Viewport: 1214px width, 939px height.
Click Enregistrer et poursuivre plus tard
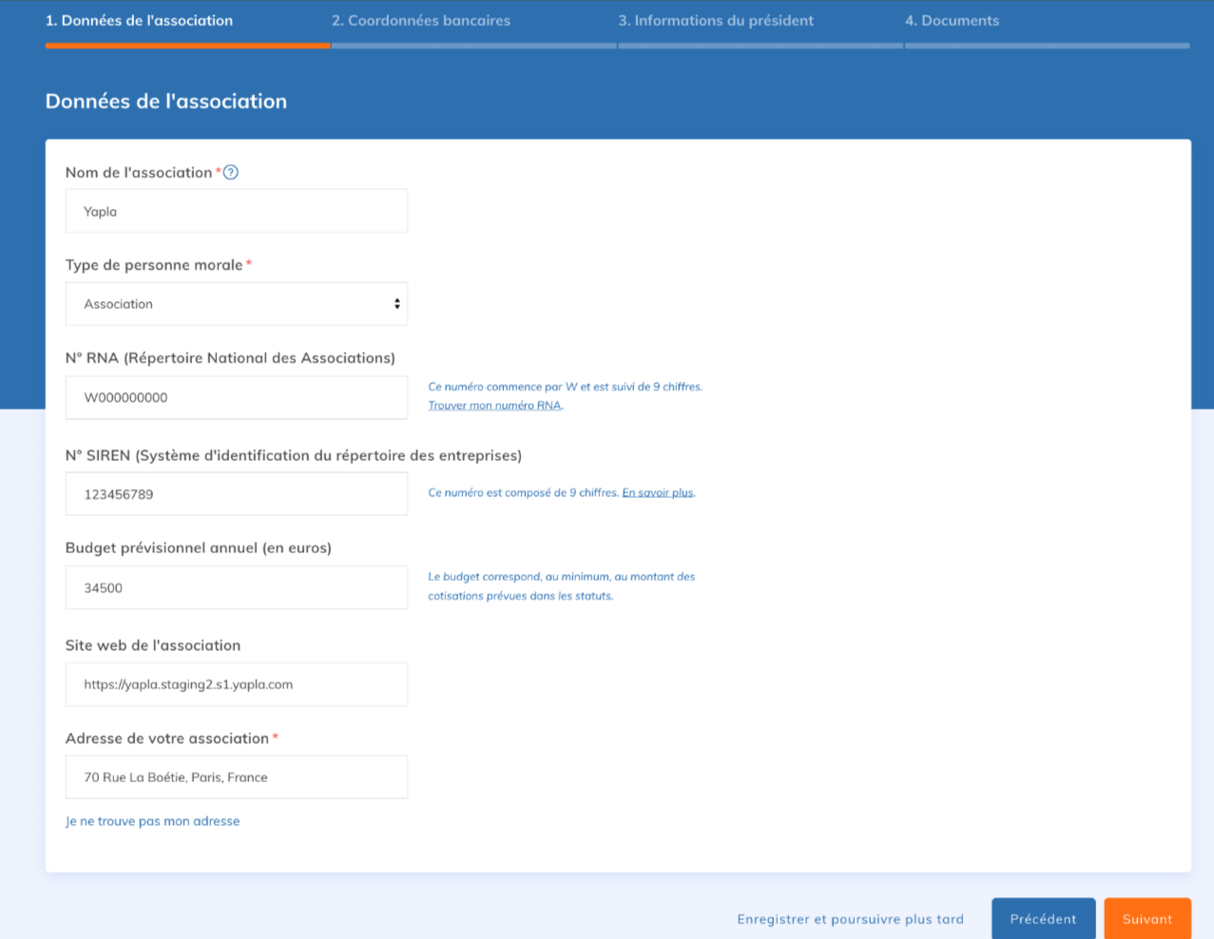coord(850,919)
